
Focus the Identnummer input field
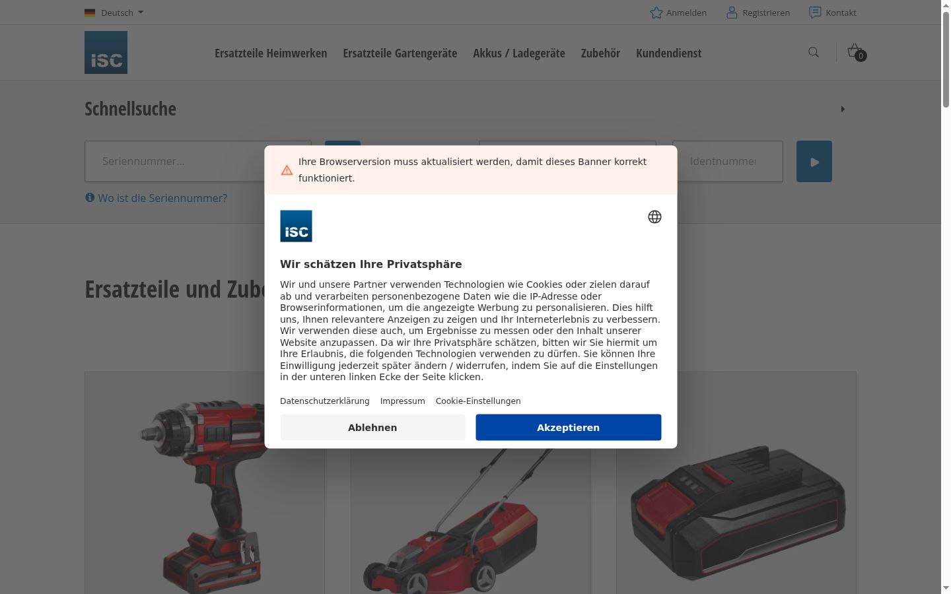(x=727, y=161)
